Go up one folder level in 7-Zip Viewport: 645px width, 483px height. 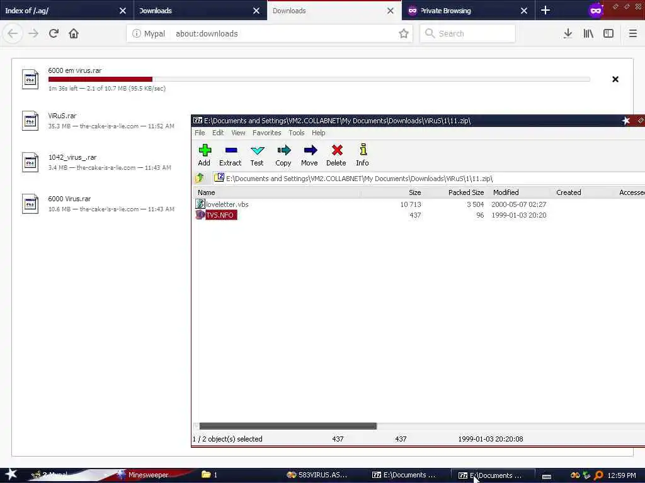[x=200, y=178]
